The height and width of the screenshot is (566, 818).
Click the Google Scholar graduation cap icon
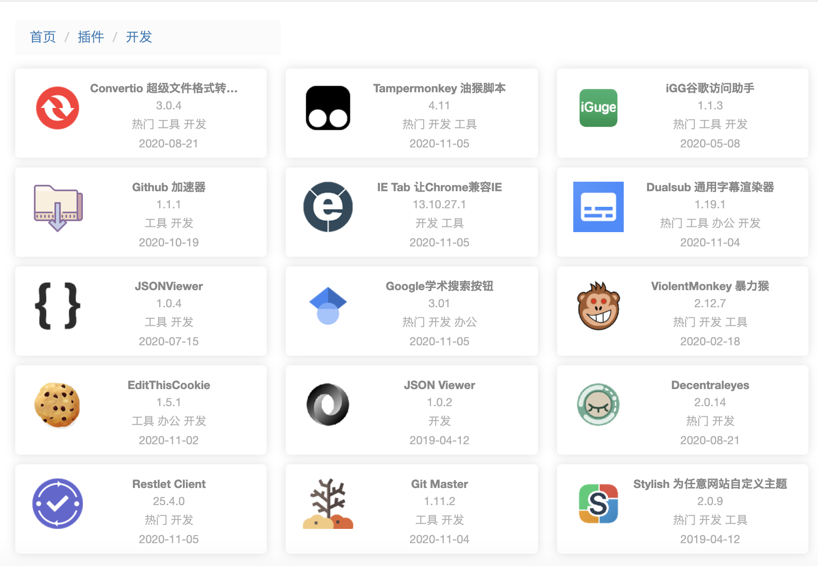328,306
